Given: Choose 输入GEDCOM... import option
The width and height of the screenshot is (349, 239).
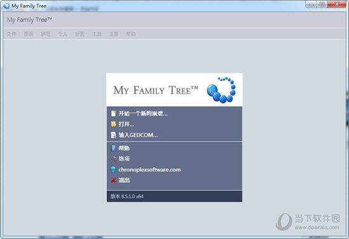Looking at the screenshot, I should point(134,135).
